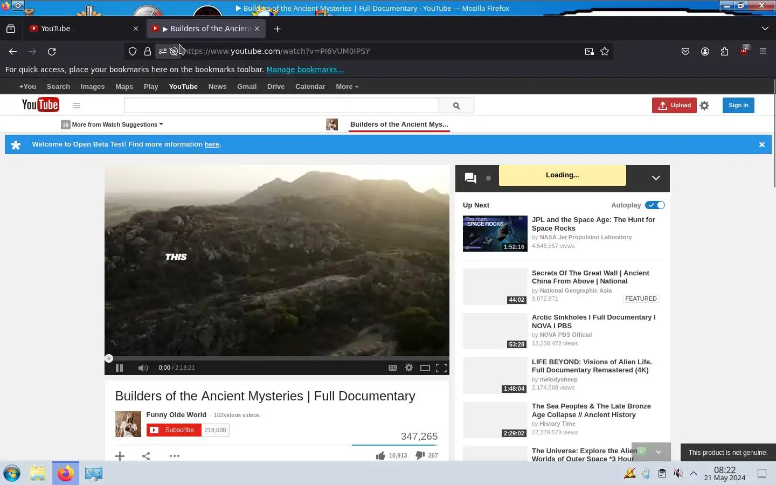Open the 'here' link in beta banner
The height and width of the screenshot is (485, 776).
(212, 144)
